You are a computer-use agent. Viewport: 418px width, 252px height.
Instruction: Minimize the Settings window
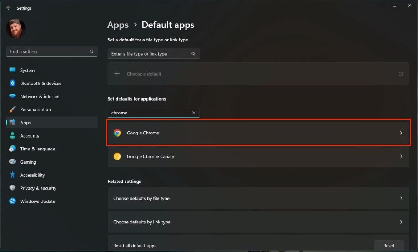pyautogui.click(x=379, y=5)
